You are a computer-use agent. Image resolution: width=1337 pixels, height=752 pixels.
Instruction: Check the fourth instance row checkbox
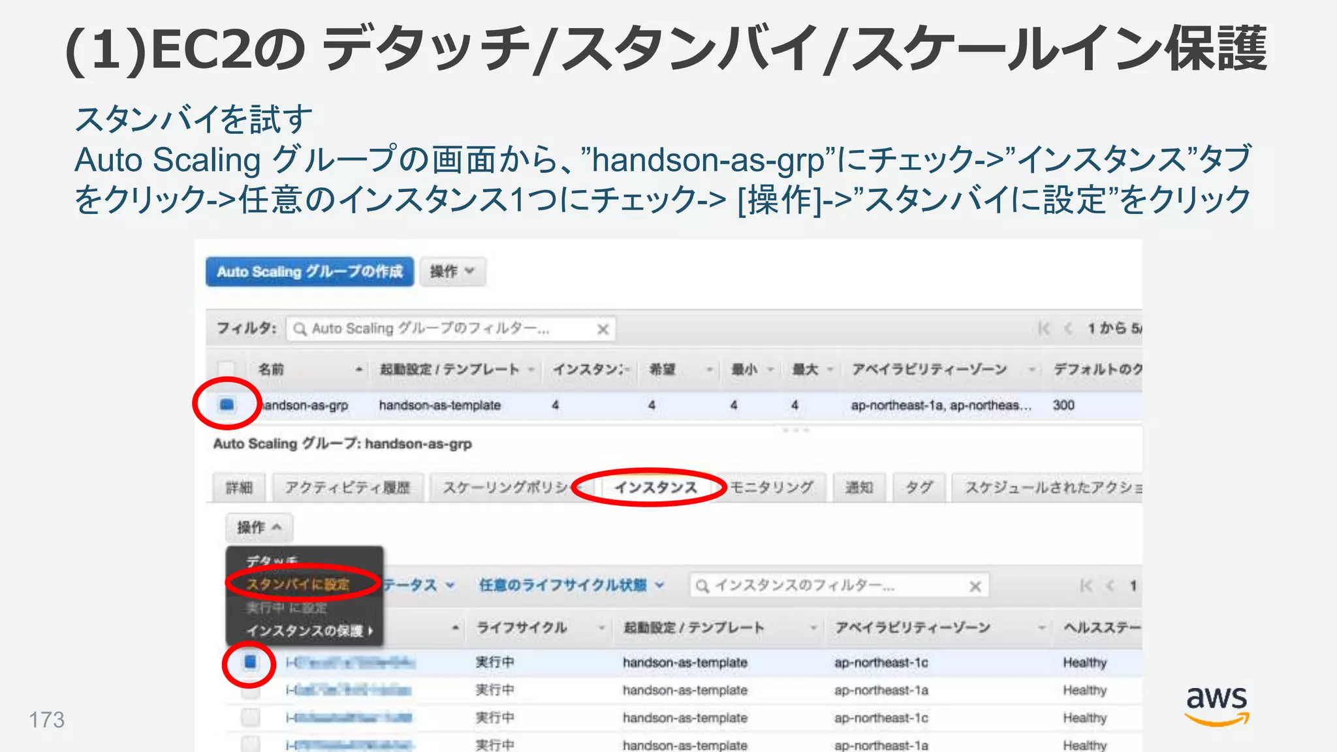(x=250, y=744)
